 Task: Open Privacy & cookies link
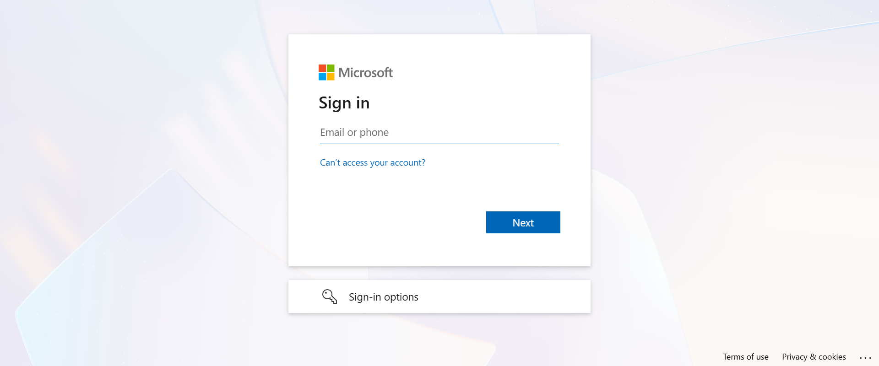point(814,357)
